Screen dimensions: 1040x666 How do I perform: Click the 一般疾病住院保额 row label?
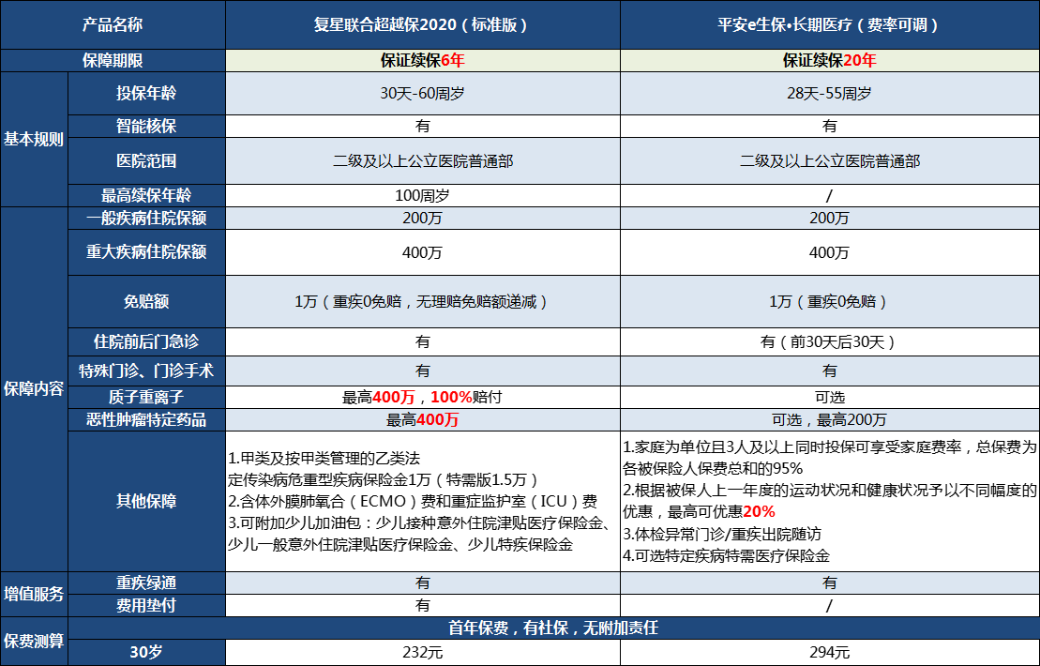146,218
